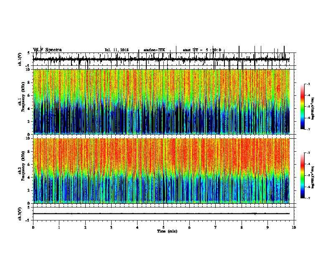Click the ch.3 voltage waveform trace
Viewport: 331px width, 255px height.
[x=161, y=214]
